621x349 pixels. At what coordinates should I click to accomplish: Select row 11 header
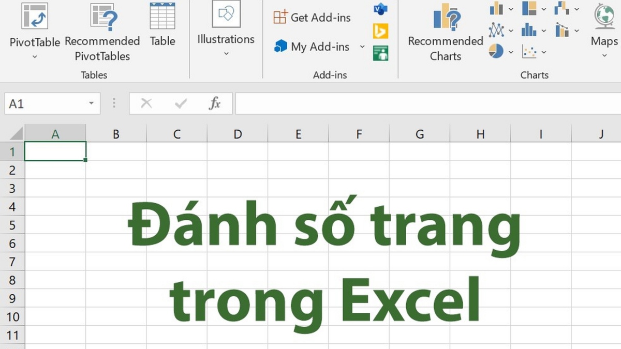(x=12, y=335)
